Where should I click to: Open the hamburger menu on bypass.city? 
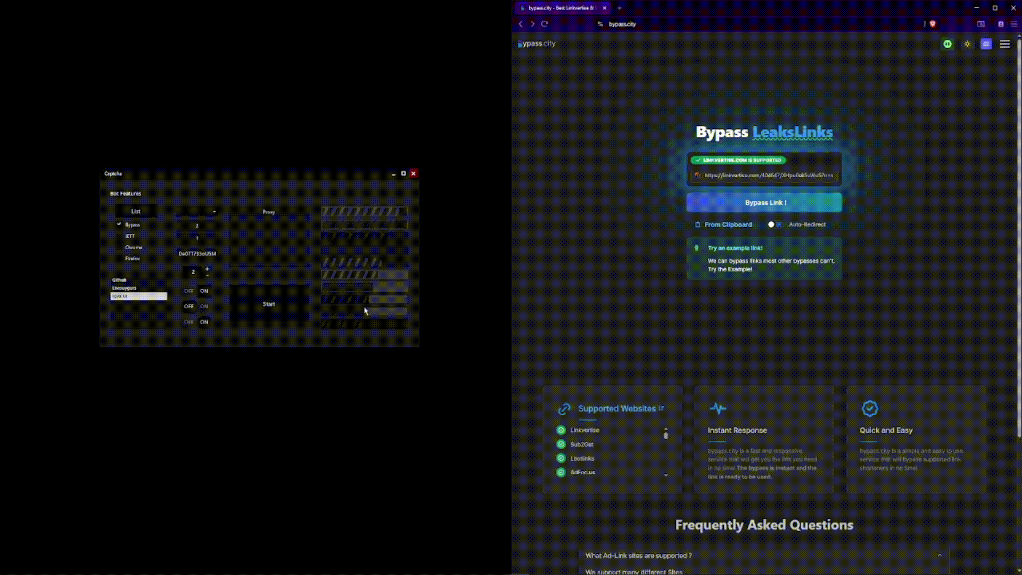[x=1004, y=44]
